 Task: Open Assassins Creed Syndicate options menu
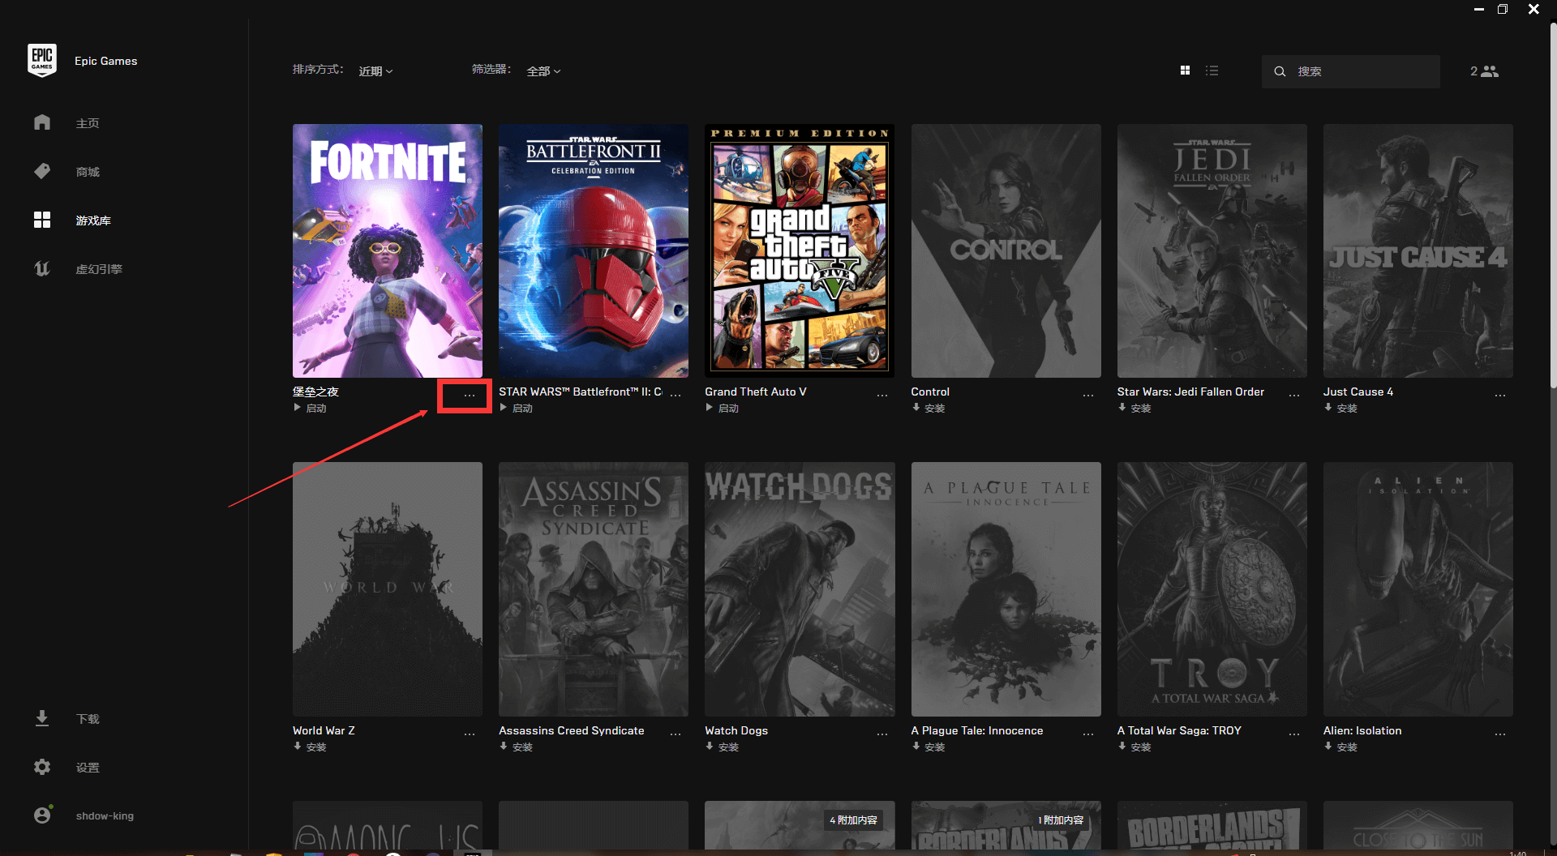(676, 734)
